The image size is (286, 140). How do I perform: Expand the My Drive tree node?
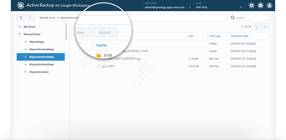click(20, 27)
